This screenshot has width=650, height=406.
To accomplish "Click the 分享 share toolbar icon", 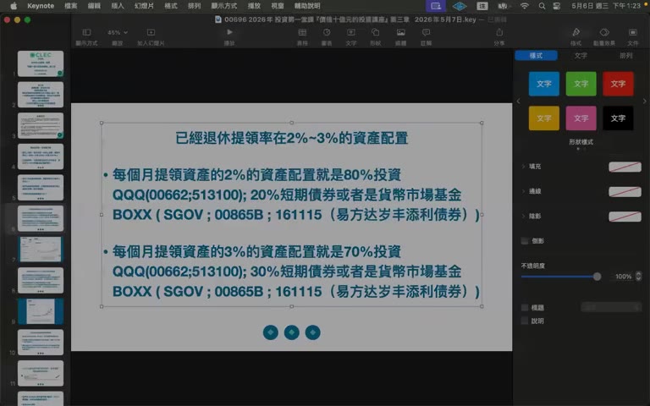I will pyautogui.click(x=499, y=36).
